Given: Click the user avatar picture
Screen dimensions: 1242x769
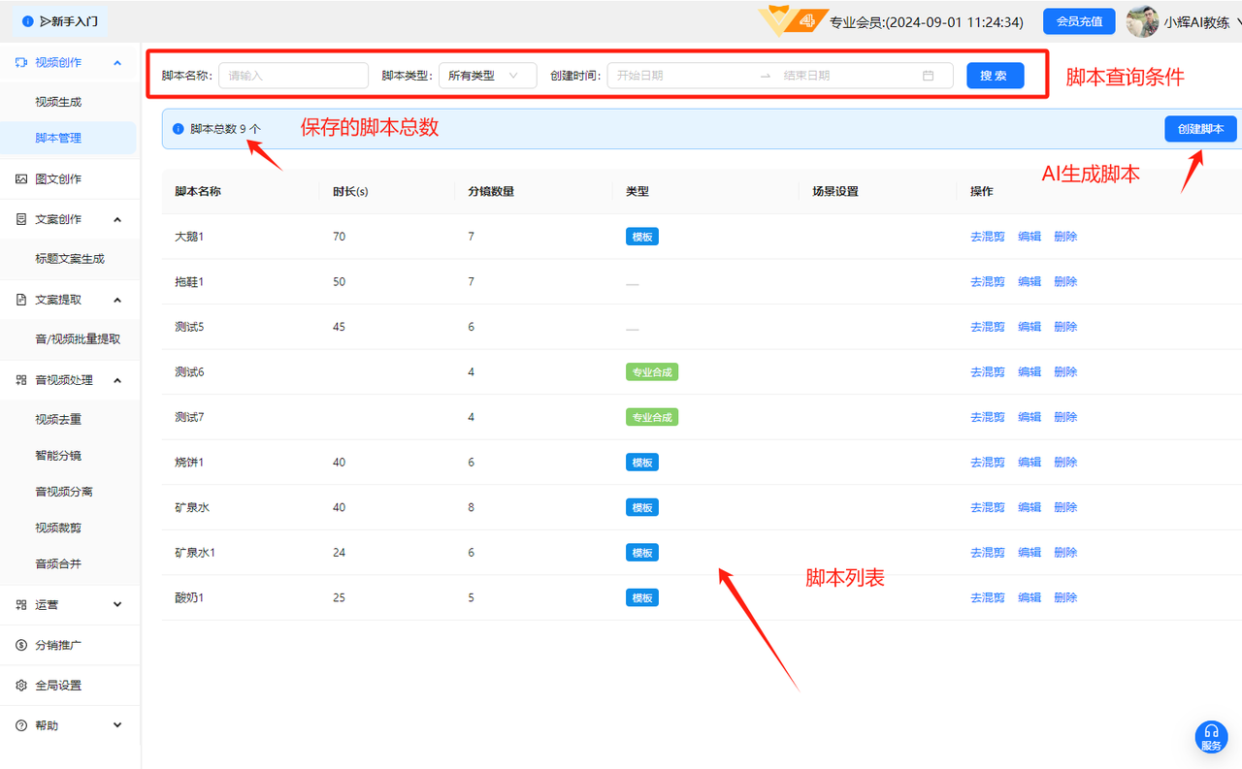Looking at the screenshot, I should [1142, 21].
